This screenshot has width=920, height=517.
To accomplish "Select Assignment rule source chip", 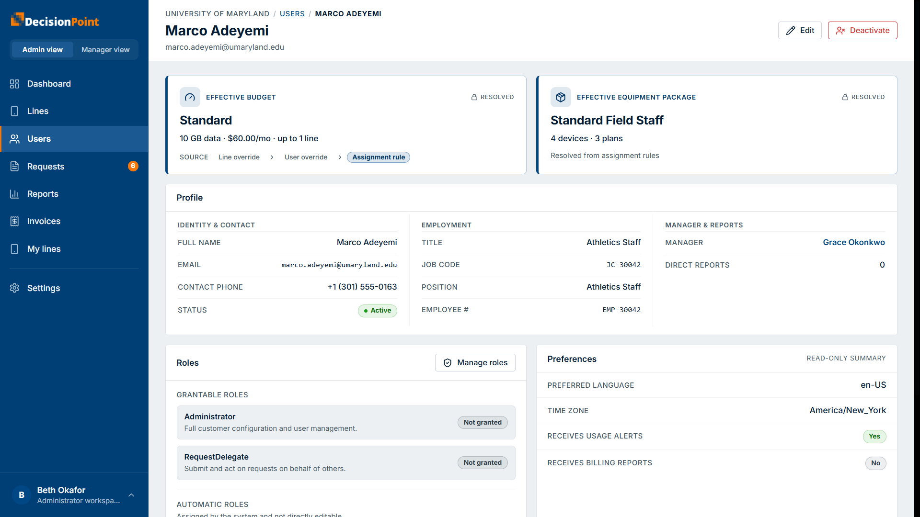I will pyautogui.click(x=379, y=157).
